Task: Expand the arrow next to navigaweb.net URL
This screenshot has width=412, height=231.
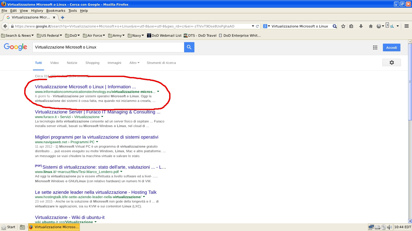Action: [x=97, y=142]
